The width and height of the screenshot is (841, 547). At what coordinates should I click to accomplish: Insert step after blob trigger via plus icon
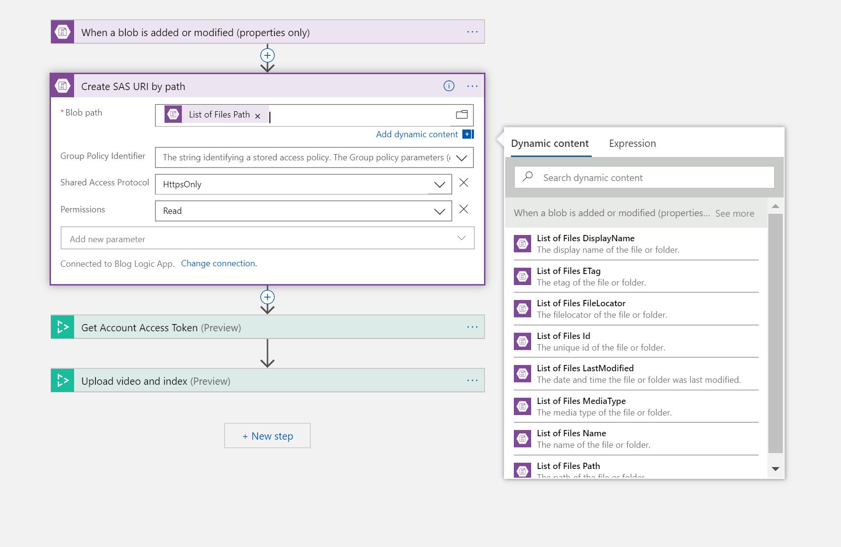(x=268, y=55)
